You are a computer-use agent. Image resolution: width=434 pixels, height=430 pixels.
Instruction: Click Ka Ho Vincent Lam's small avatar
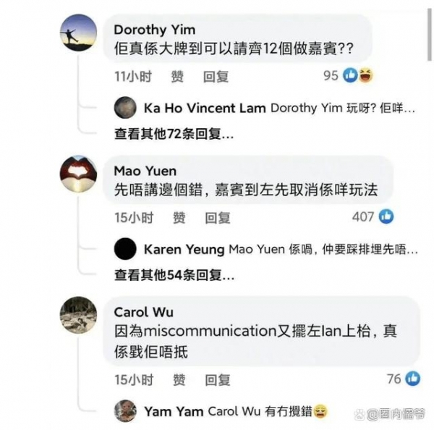click(x=125, y=108)
